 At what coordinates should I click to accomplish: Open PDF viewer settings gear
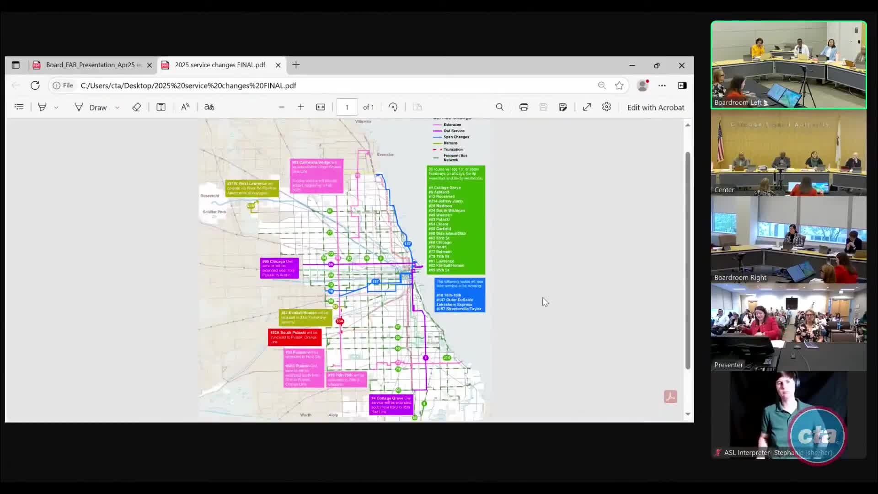tap(606, 107)
